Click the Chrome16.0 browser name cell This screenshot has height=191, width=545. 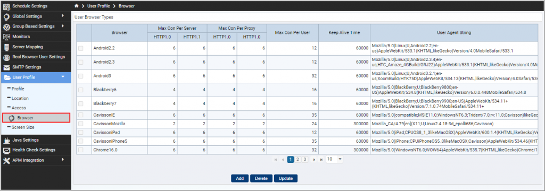pos(120,150)
